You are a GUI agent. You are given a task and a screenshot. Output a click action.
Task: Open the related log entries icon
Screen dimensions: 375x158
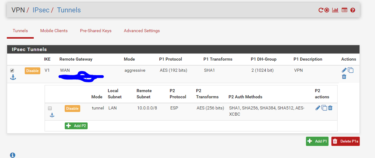point(344,10)
